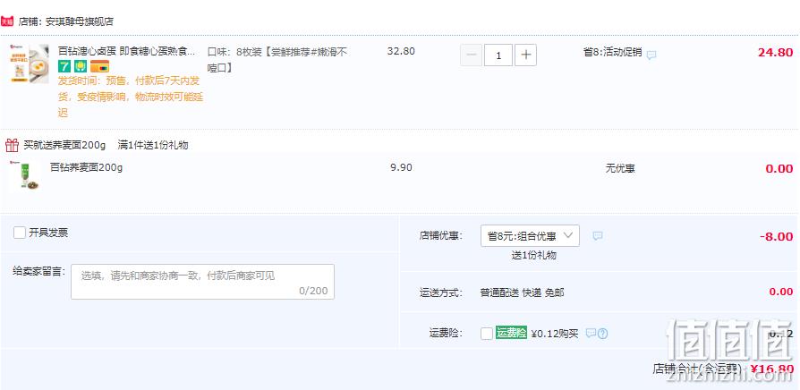Open the 安琪酵母旗舰店 shop link
The width and height of the screenshot is (800, 390).
pos(80,21)
